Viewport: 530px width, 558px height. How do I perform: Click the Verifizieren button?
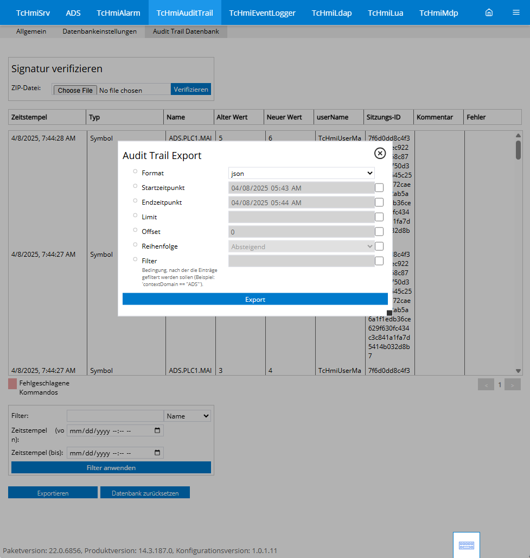click(x=191, y=89)
